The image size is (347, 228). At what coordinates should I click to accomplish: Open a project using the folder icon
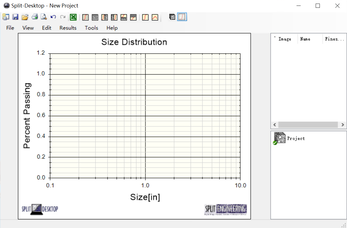25,17
